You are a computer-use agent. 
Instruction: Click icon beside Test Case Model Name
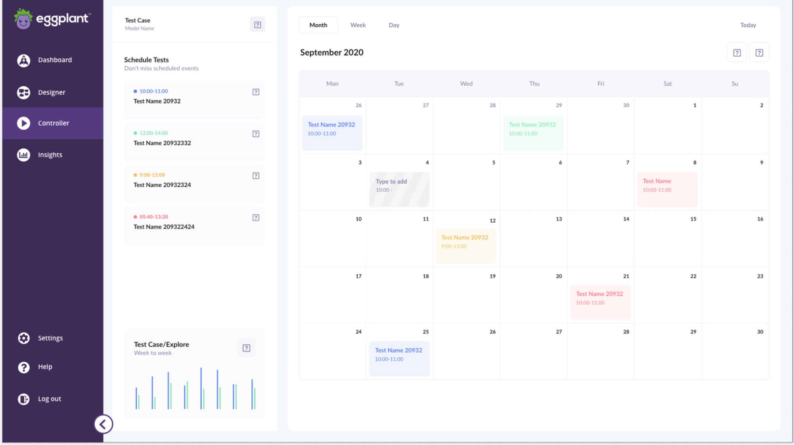pyautogui.click(x=258, y=25)
